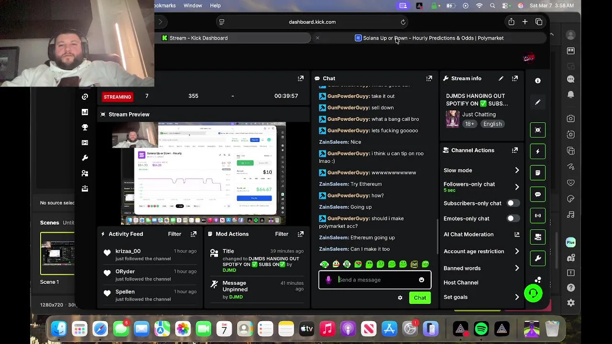Open Finder from the Dock
Screen dimensions: 612x344
(59, 329)
